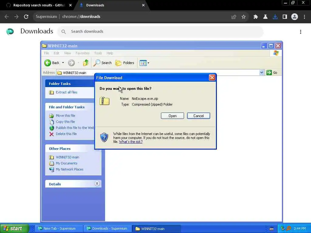
Task: Maximize the WINNIT32-main window
Action: tap(271, 46)
